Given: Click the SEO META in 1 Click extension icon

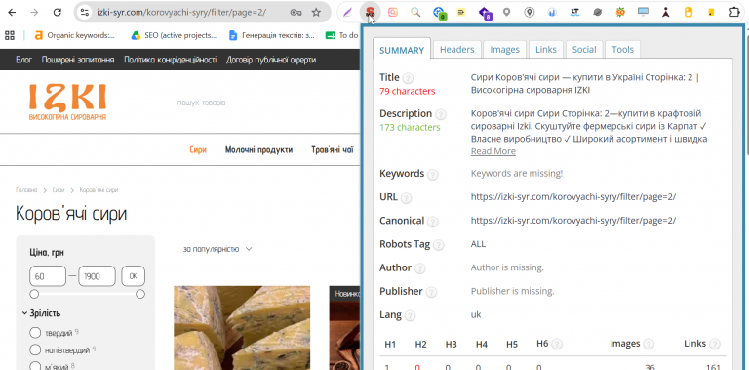Looking at the screenshot, I should point(371,13).
